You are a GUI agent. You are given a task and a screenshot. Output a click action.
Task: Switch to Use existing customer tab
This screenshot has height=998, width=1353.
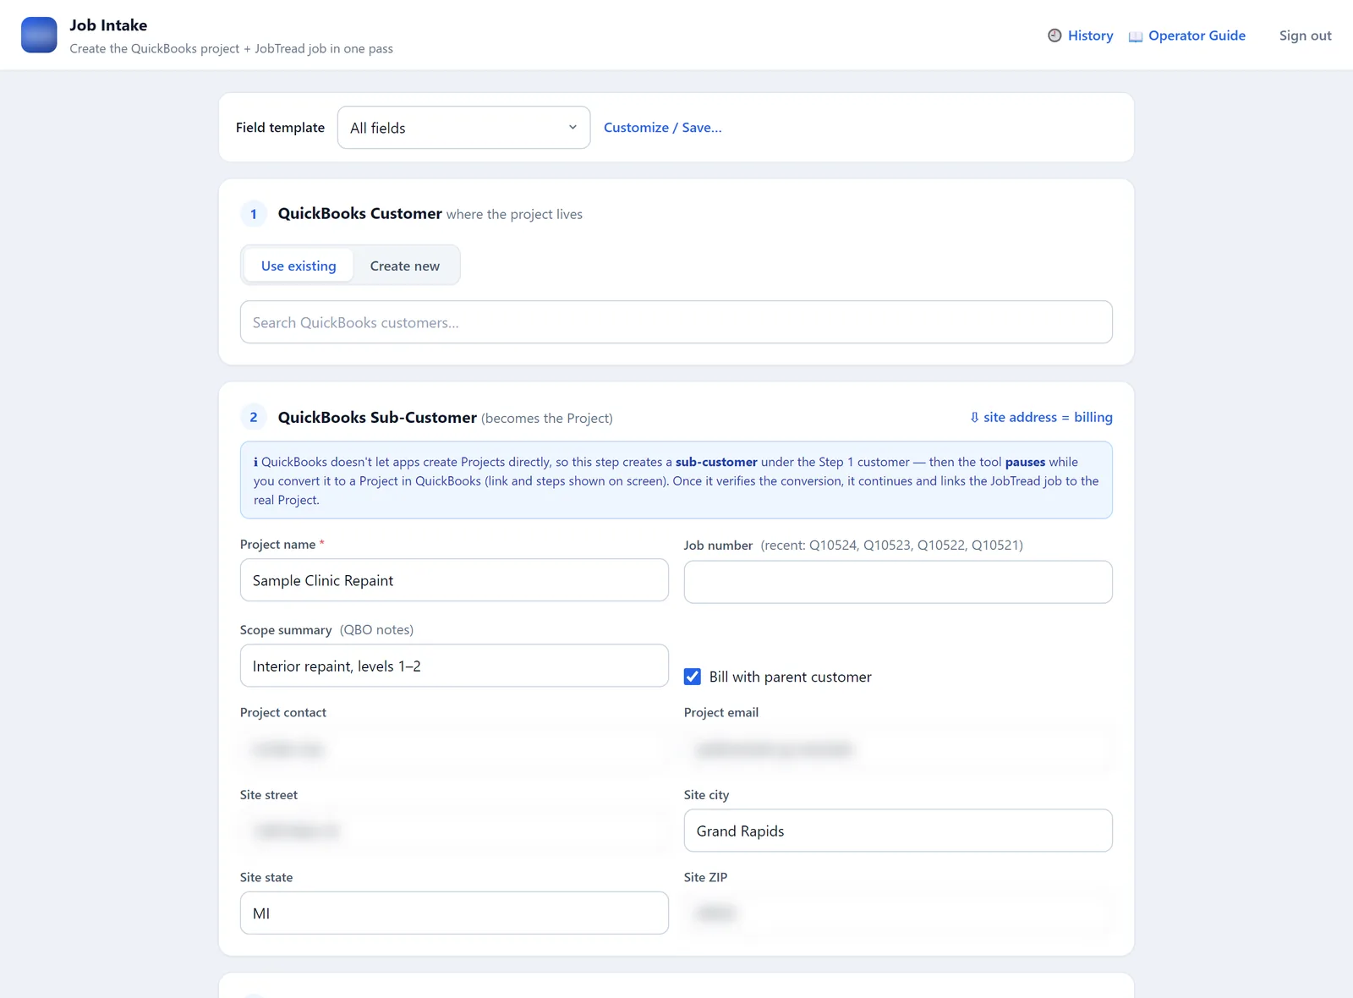[x=299, y=266]
